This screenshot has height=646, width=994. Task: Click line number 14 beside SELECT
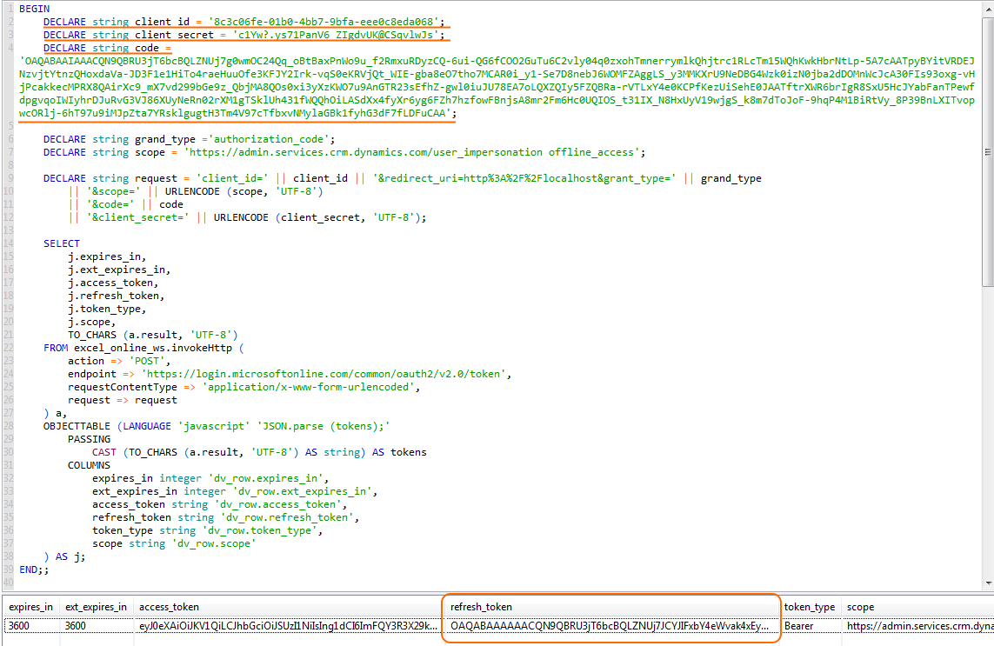click(x=8, y=243)
